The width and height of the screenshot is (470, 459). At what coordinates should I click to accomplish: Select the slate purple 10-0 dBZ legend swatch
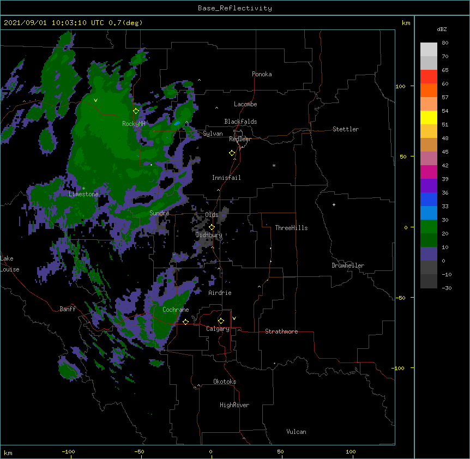click(429, 254)
